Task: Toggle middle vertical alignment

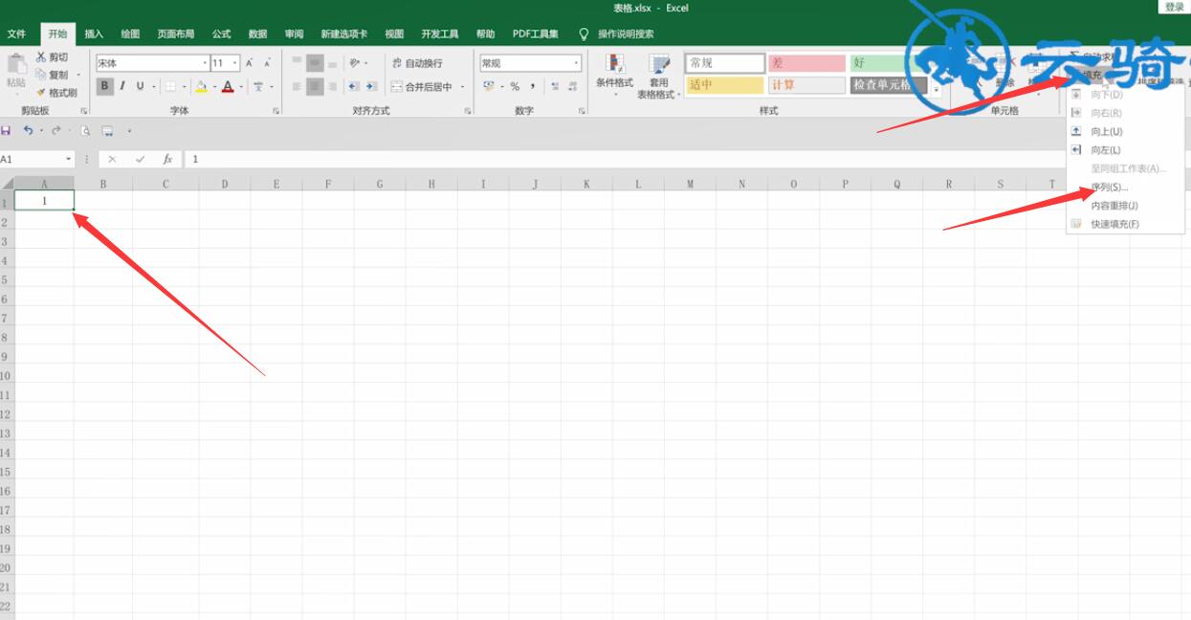Action: [x=315, y=63]
